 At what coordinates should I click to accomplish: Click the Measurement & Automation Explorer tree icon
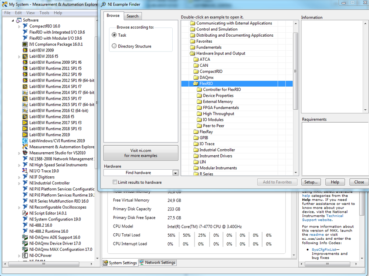(25, 147)
